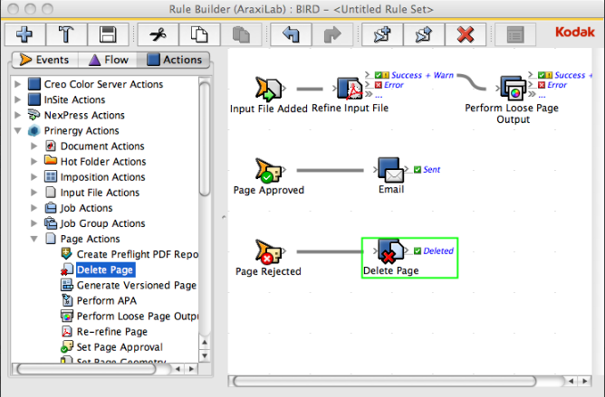Click the Save (floppy disk) toolbar icon
This screenshot has height=397, width=605.
coord(108,35)
